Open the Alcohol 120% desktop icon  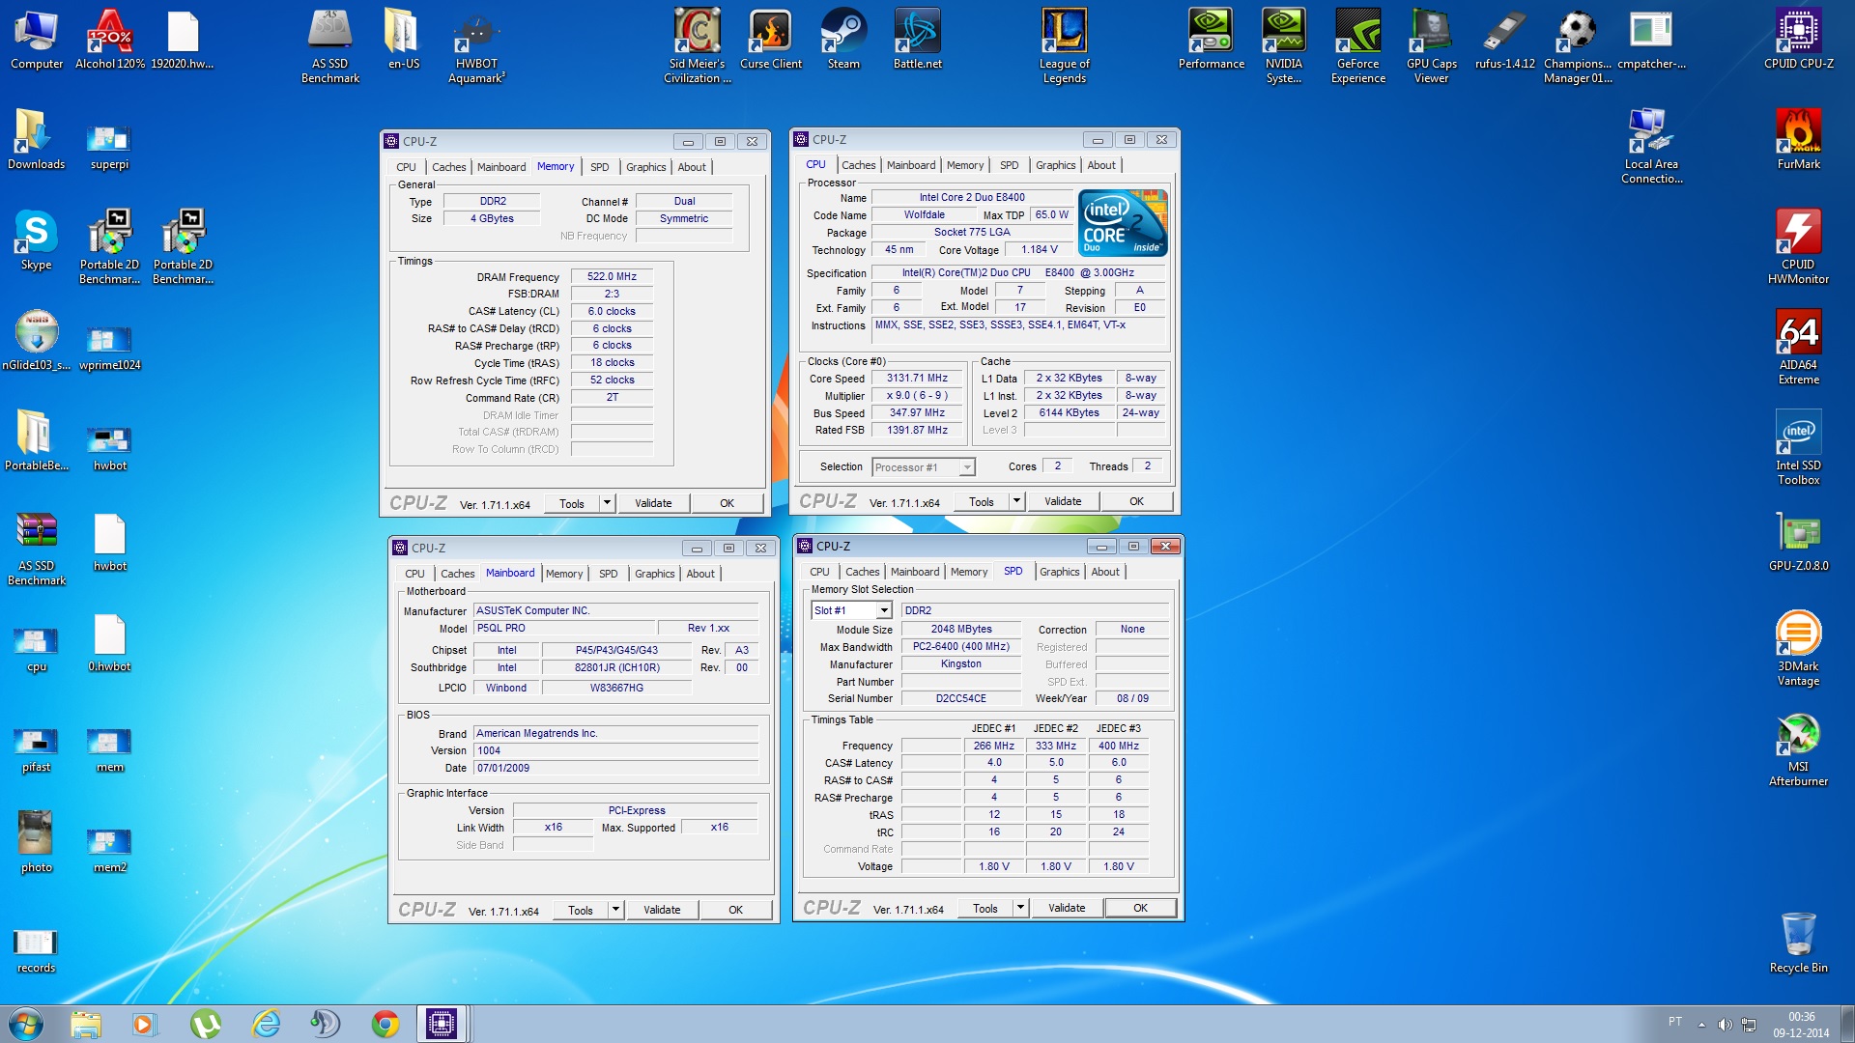(x=110, y=40)
